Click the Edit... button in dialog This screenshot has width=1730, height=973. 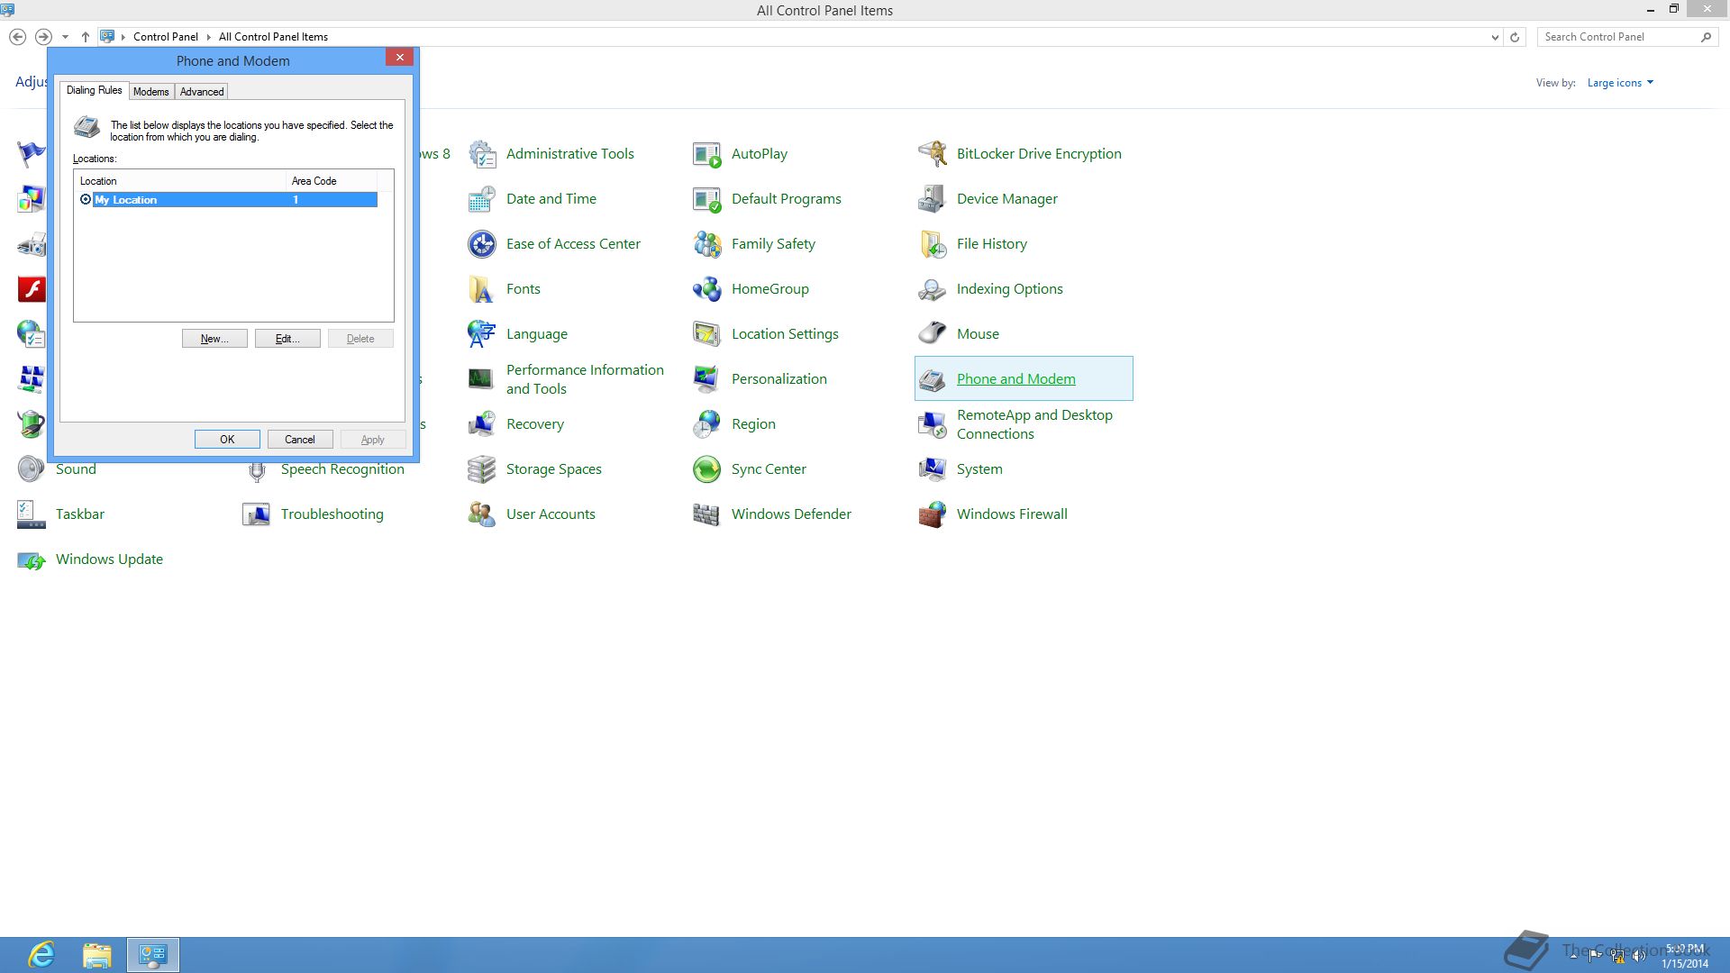click(x=287, y=339)
